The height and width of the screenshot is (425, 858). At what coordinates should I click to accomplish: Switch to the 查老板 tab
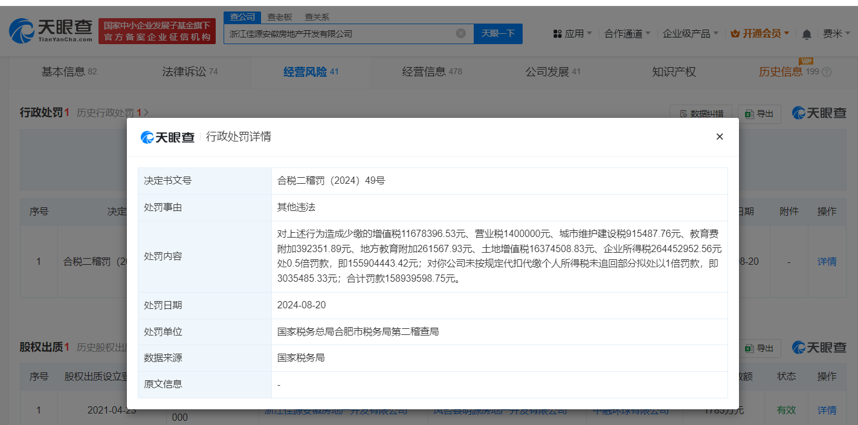pos(279,17)
